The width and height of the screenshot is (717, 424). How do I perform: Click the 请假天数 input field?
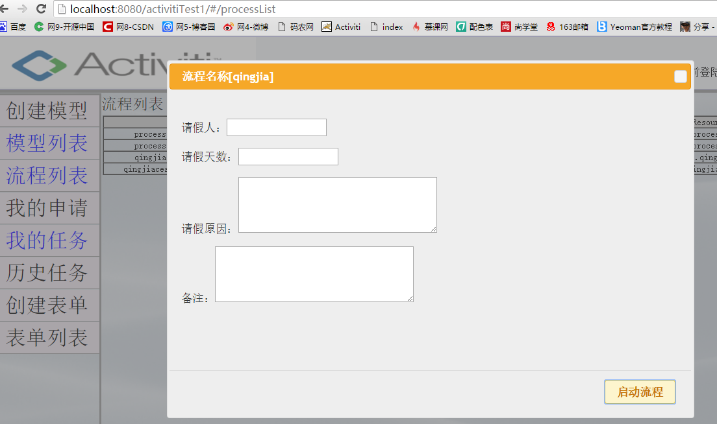tap(288, 156)
